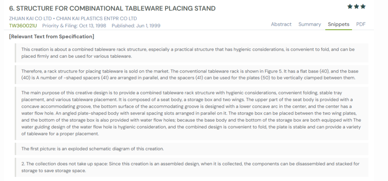Click the Priority & Filing date text

click(x=75, y=25)
